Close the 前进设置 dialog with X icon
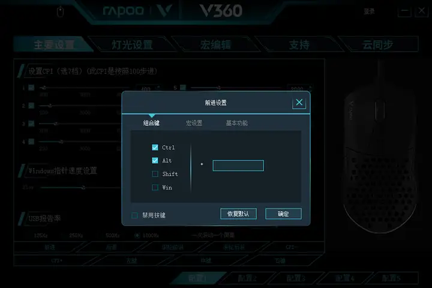This screenshot has height=288, width=432. point(299,103)
